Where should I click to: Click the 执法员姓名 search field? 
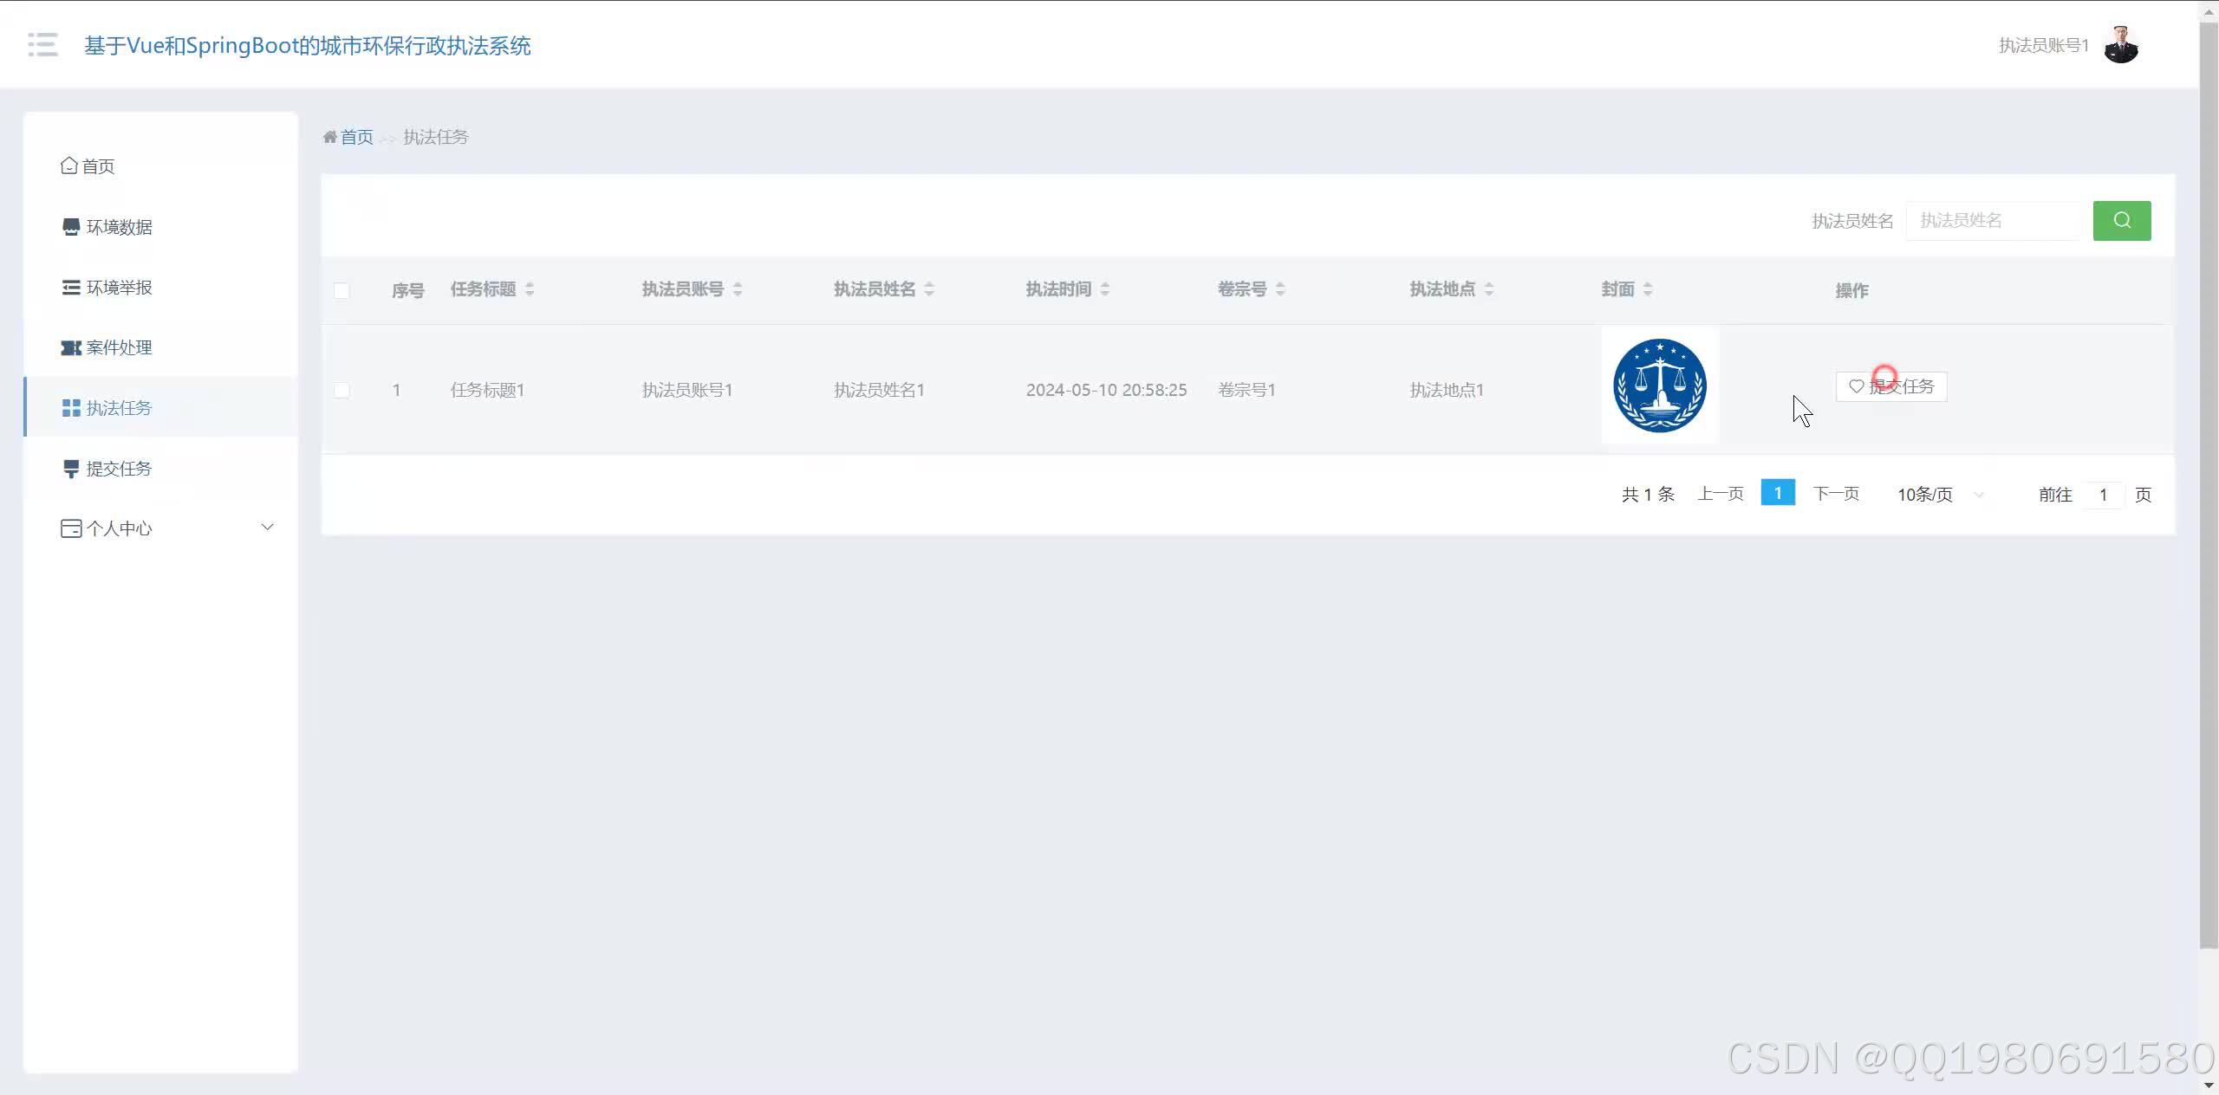pyautogui.click(x=1993, y=221)
